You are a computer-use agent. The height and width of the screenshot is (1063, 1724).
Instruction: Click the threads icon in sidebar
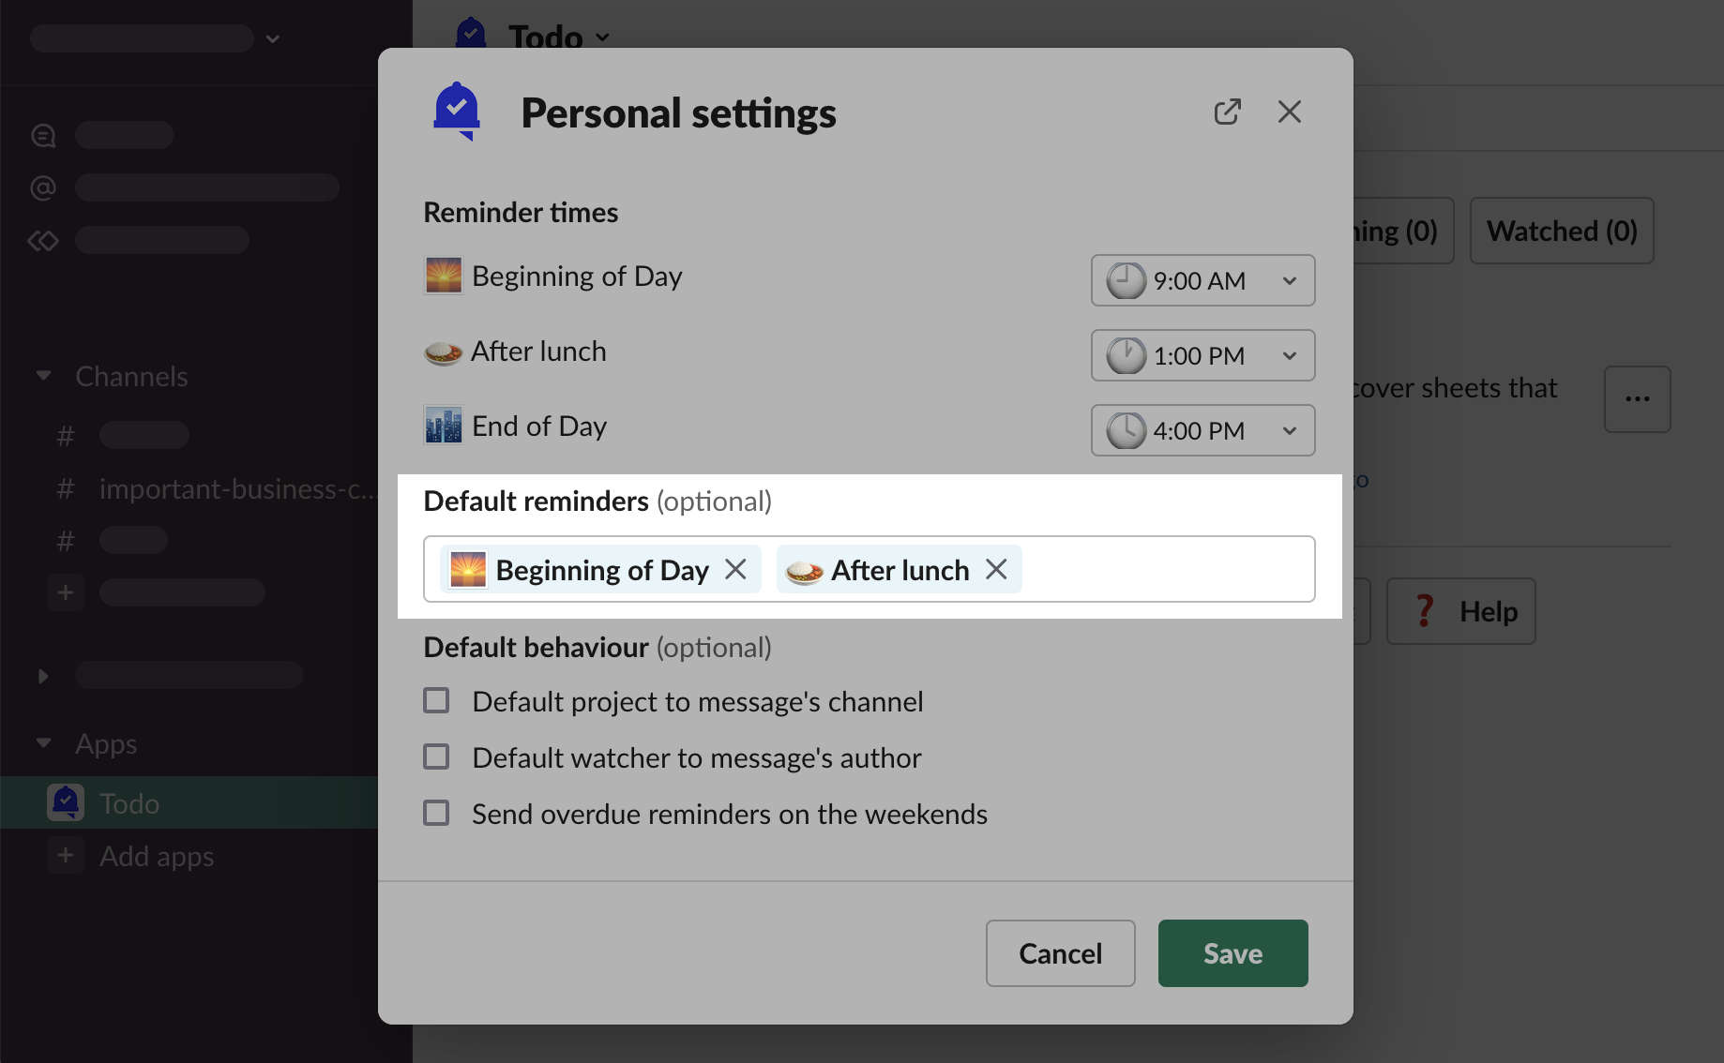[43, 135]
